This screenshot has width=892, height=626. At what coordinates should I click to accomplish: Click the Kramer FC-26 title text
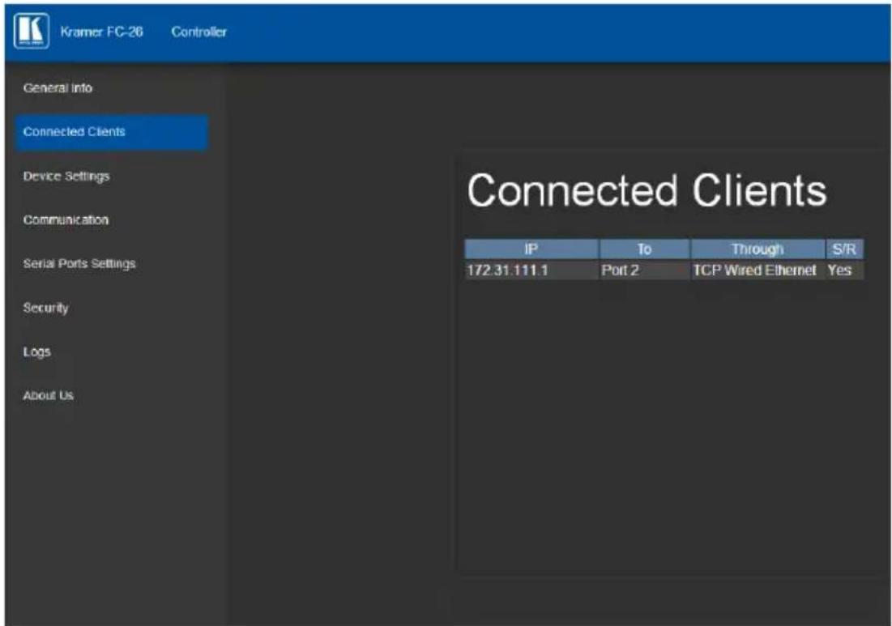pos(102,32)
